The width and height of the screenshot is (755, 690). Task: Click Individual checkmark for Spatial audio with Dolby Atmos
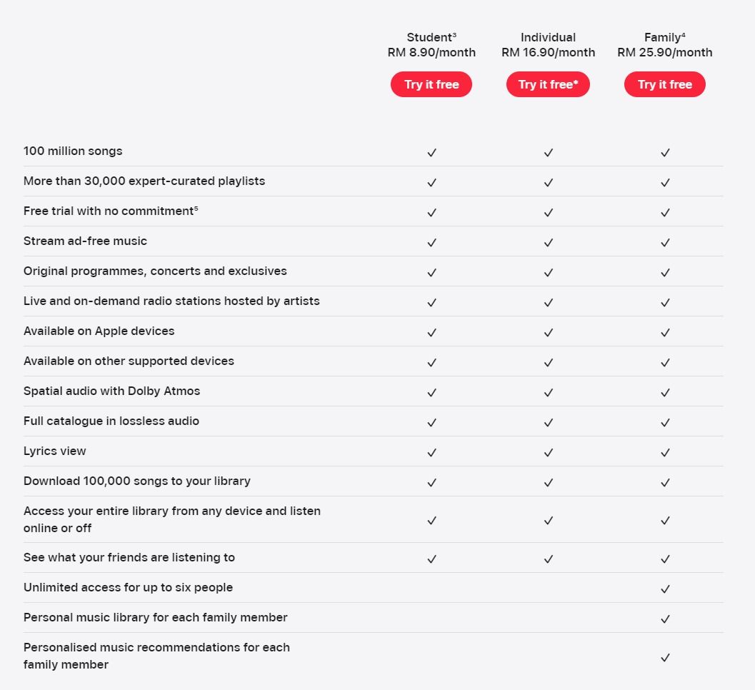[548, 393]
